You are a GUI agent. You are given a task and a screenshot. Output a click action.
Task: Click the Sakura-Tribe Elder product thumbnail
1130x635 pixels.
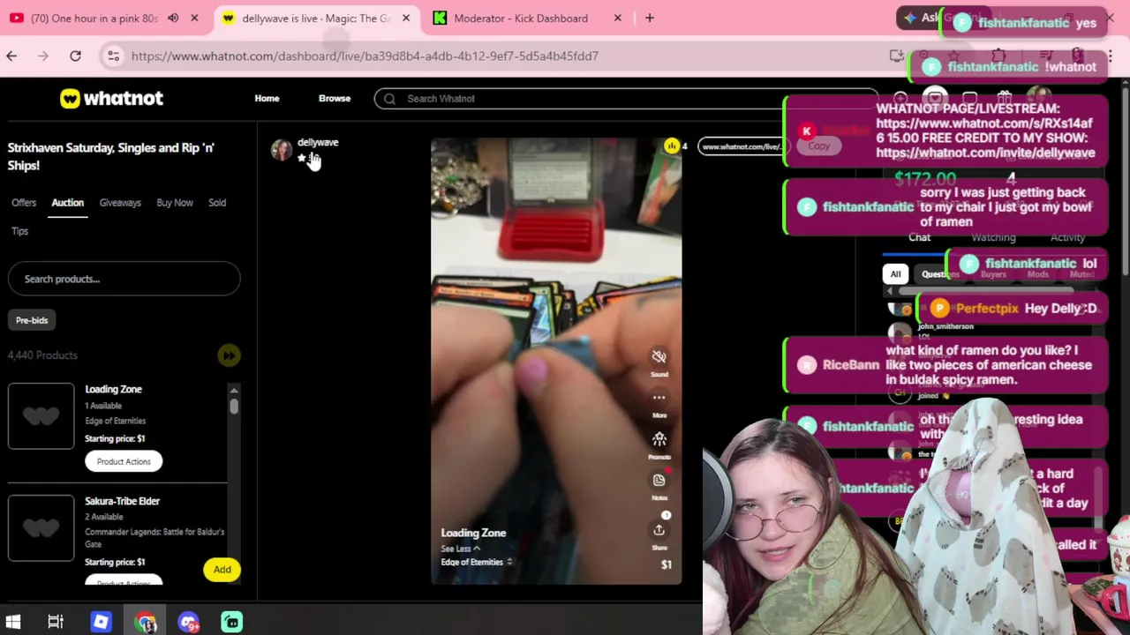point(41,527)
